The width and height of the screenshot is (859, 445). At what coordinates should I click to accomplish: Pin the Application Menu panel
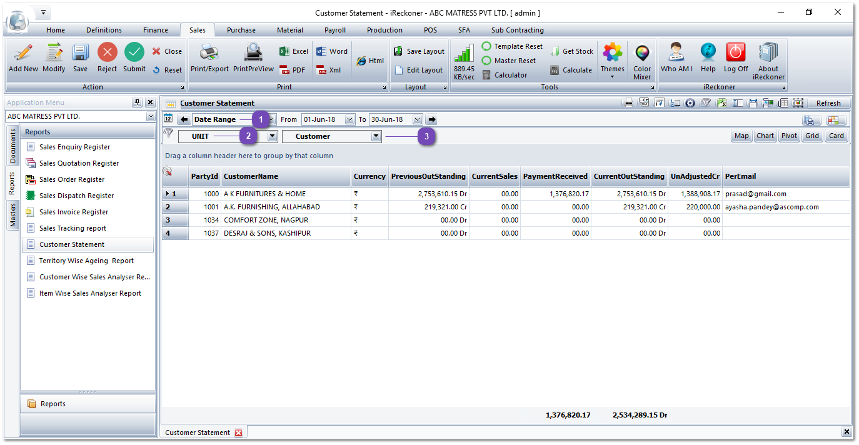137,102
